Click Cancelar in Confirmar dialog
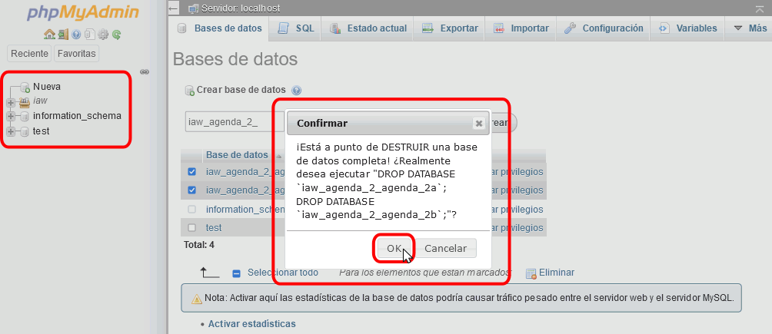Viewport: 772px width, 334px height. [x=445, y=249]
